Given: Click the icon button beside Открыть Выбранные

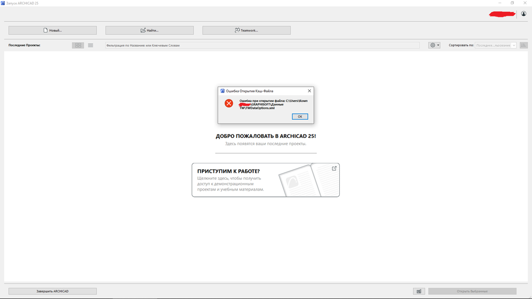Looking at the screenshot, I should pos(419,291).
